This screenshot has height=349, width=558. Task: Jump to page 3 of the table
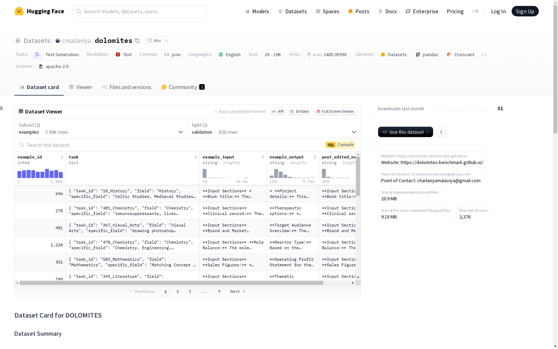(190, 291)
